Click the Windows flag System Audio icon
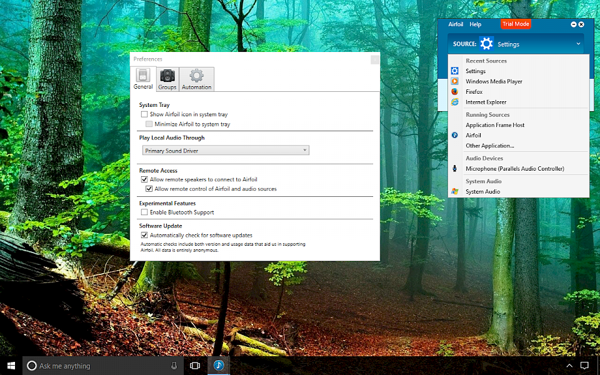Image resolution: width=600 pixels, height=375 pixels. pyautogui.click(x=454, y=191)
